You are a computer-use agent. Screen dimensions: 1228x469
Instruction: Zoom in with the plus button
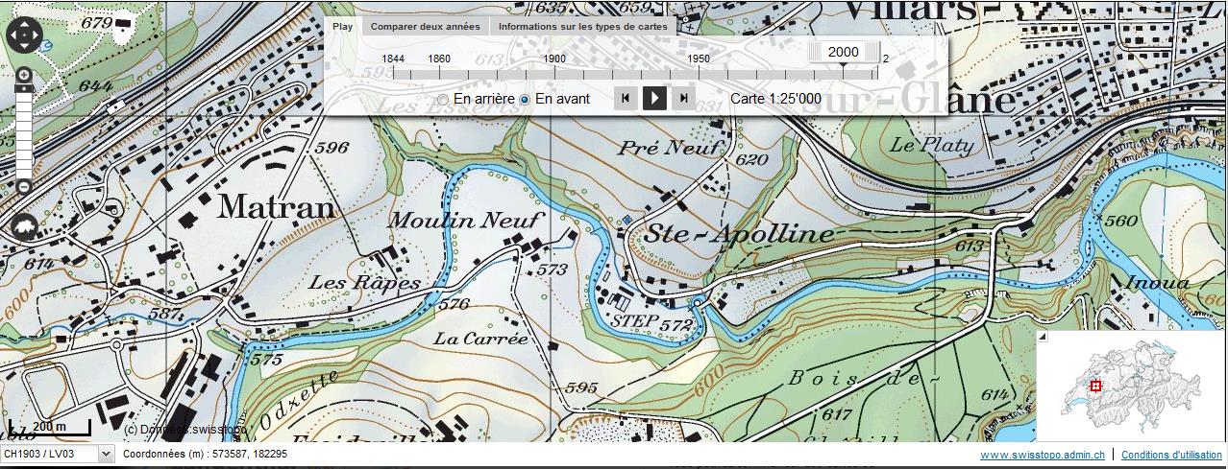pyautogui.click(x=25, y=75)
